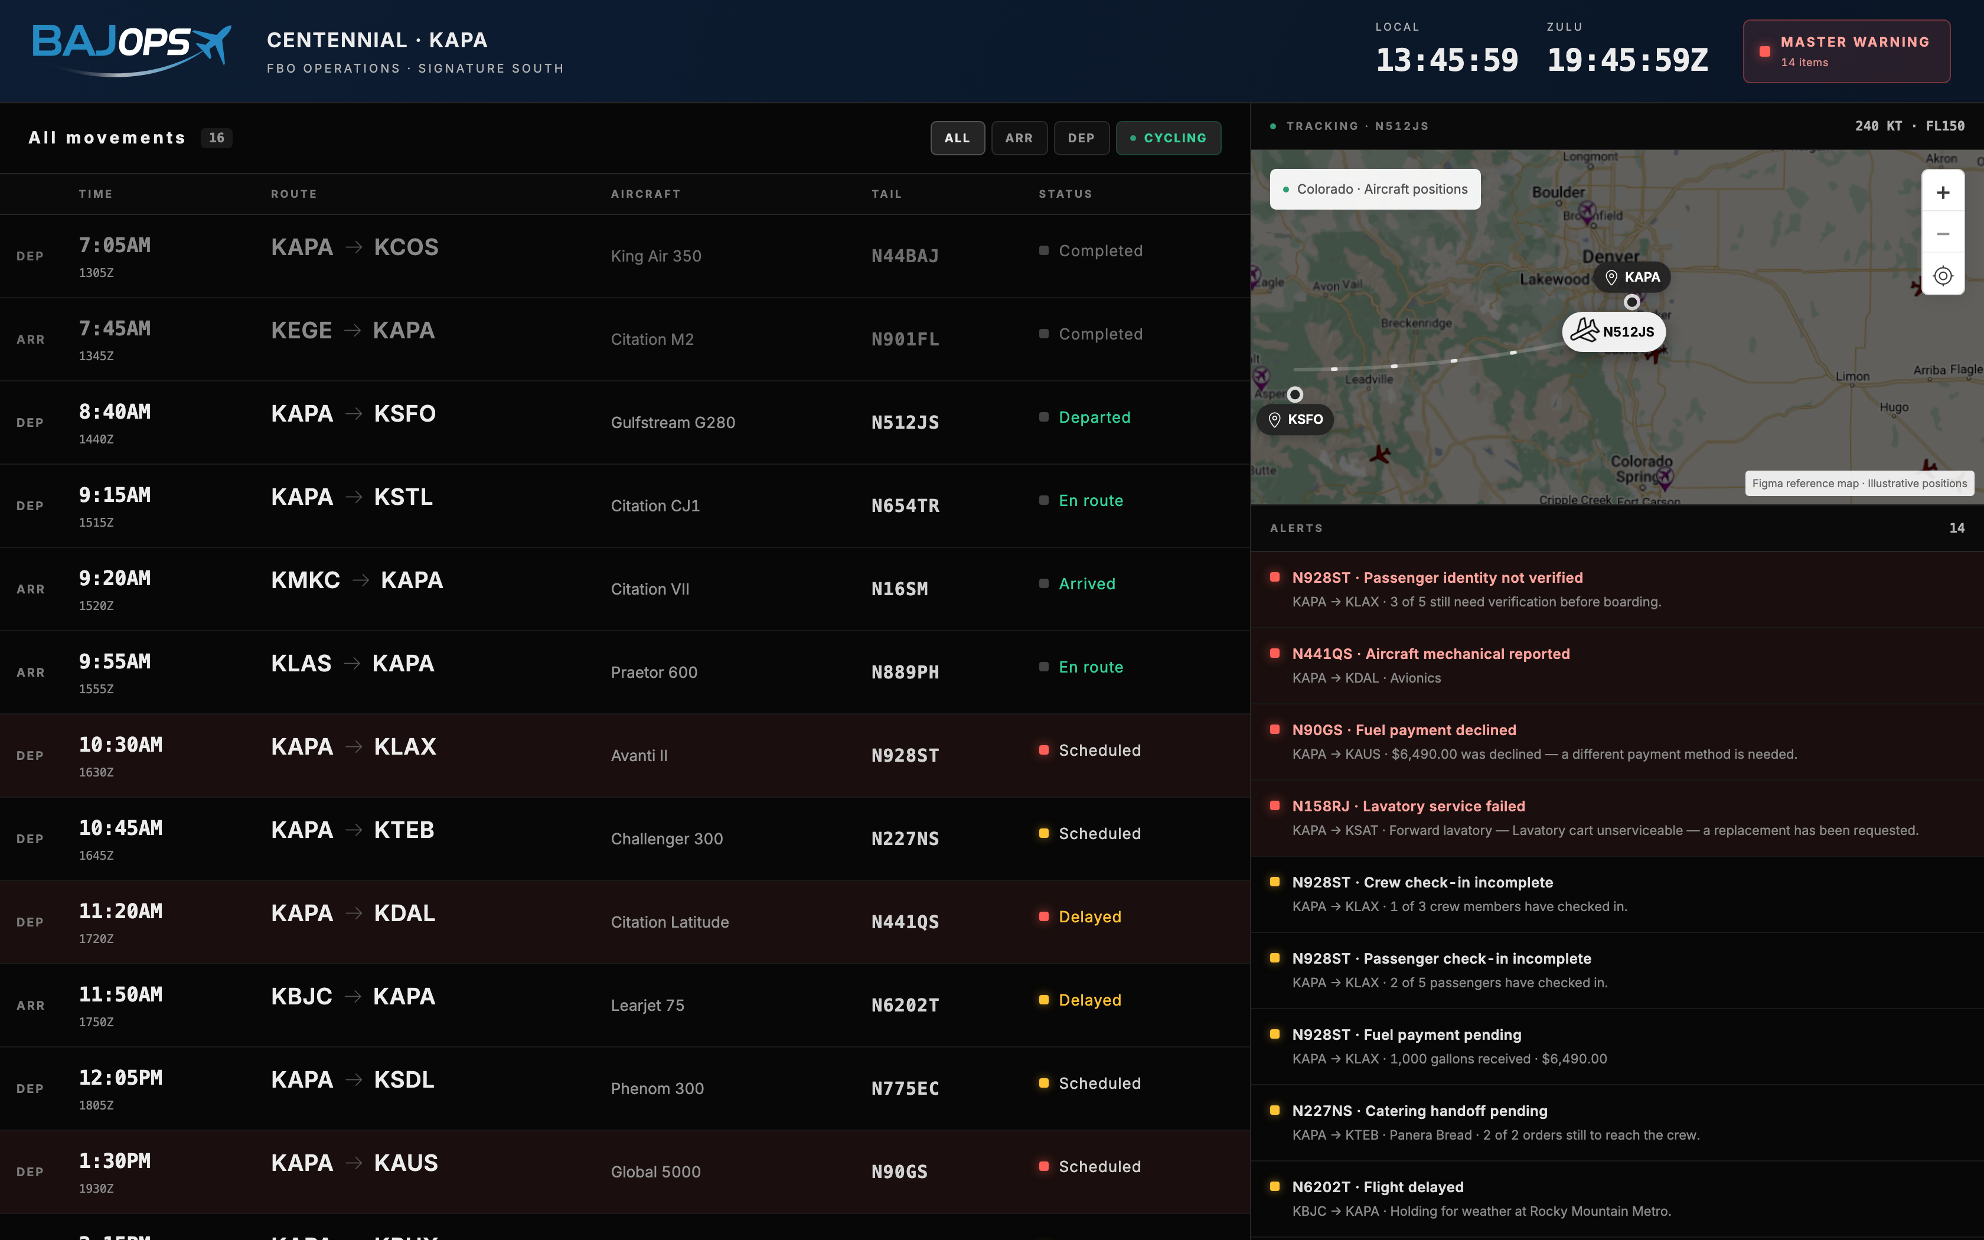The width and height of the screenshot is (1984, 1240).
Task: Open the N928ST Passenger check-in incomplete alert
Action: coord(1617,971)
